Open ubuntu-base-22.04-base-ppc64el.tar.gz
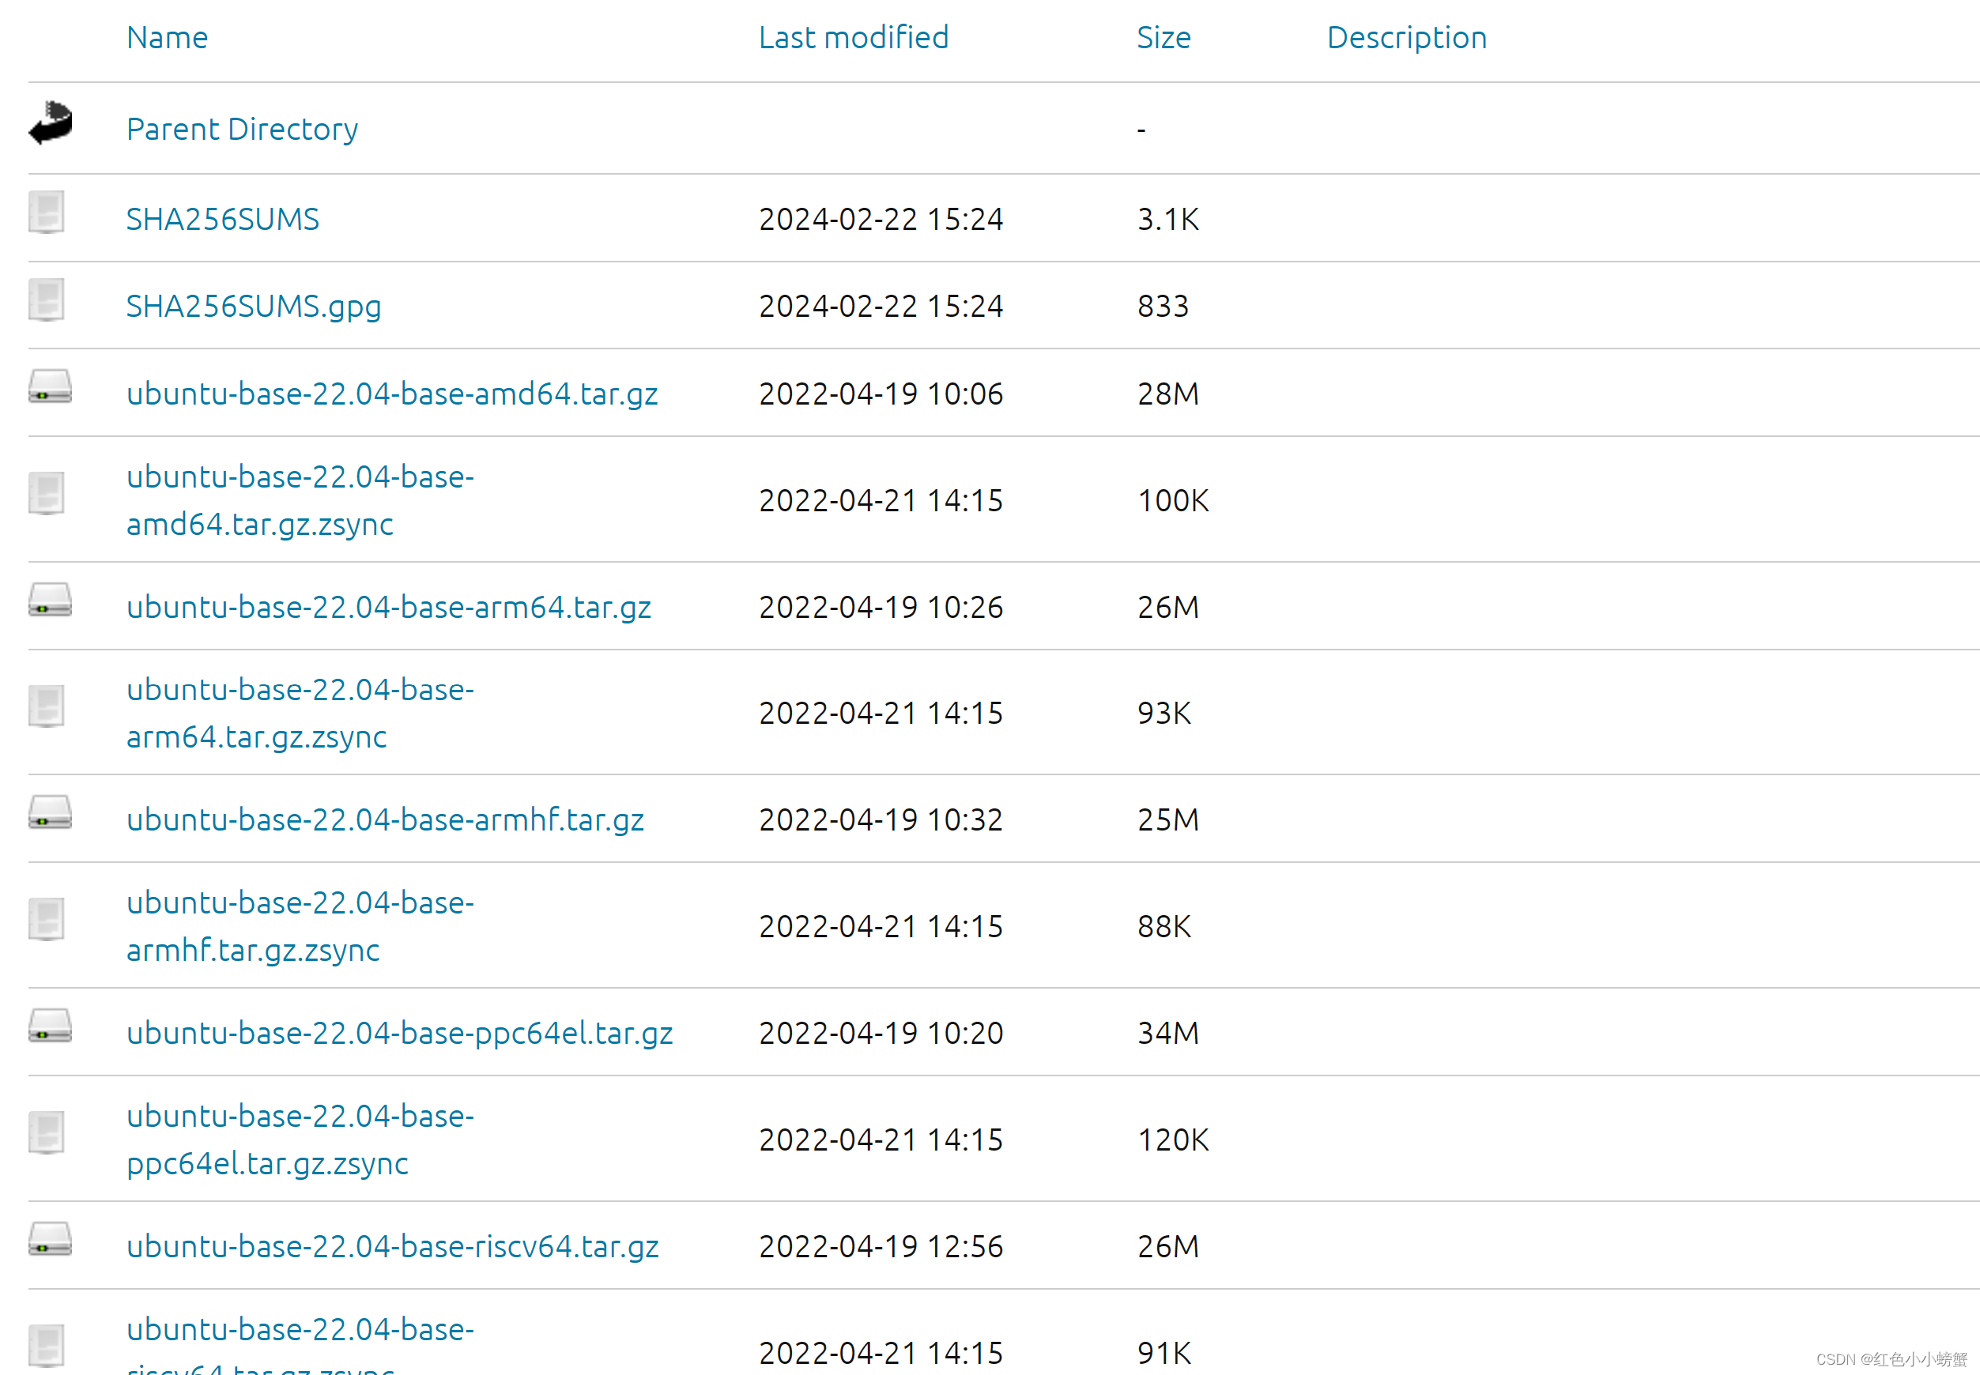Screen dimensions: 1980x1375 [x=398, y=1032]
